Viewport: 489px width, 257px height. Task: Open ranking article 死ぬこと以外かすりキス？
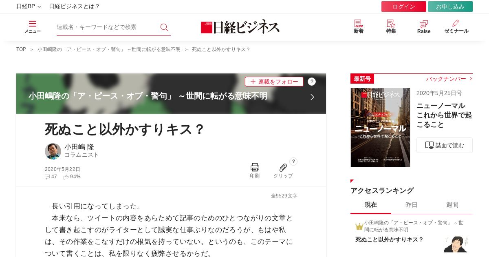(x=390, y=239)
